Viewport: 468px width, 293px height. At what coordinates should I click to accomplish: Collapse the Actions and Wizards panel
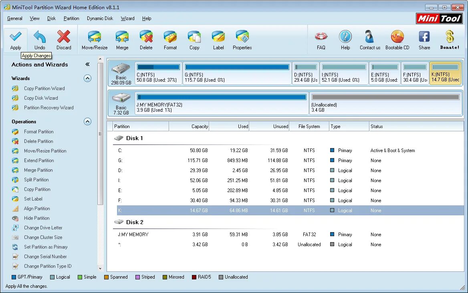(87, 64)
